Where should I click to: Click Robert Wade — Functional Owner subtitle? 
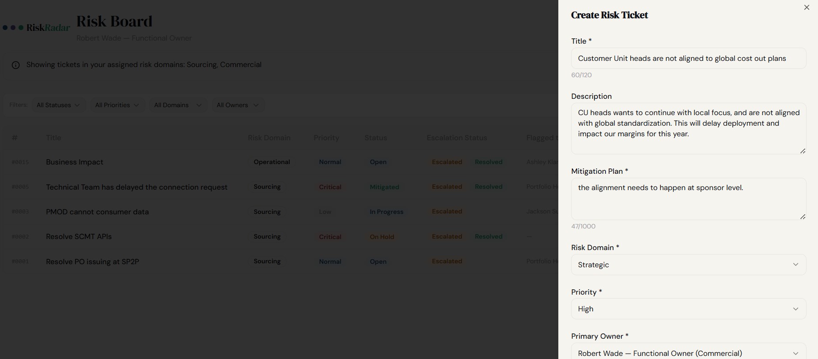[134, 38]
